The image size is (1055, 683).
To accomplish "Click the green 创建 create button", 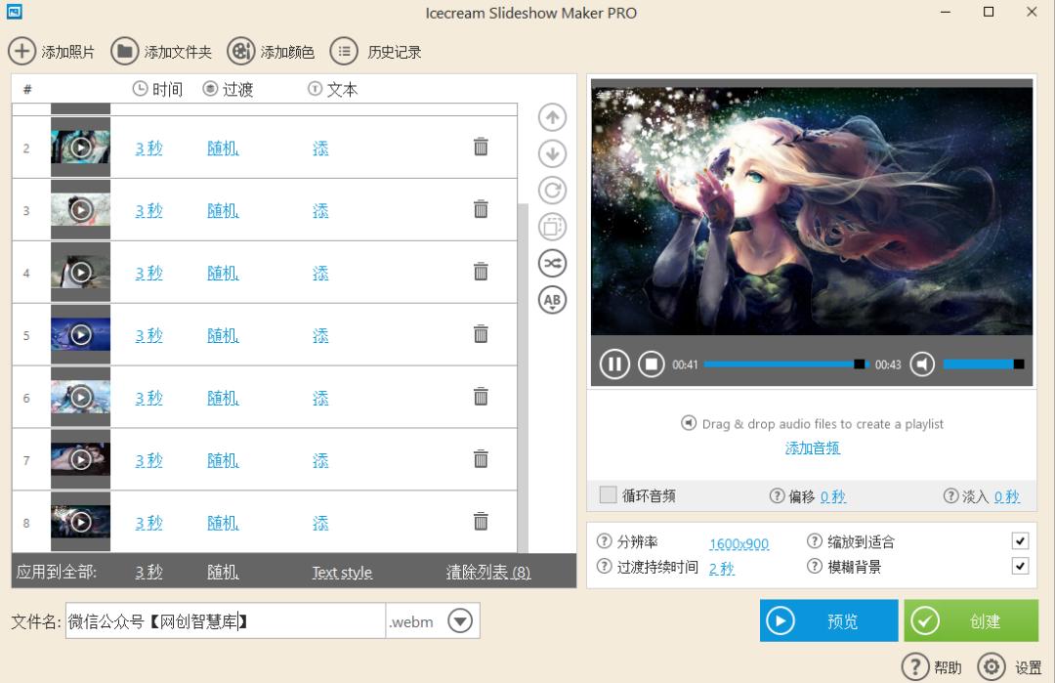I will click(x=971, y=620).
